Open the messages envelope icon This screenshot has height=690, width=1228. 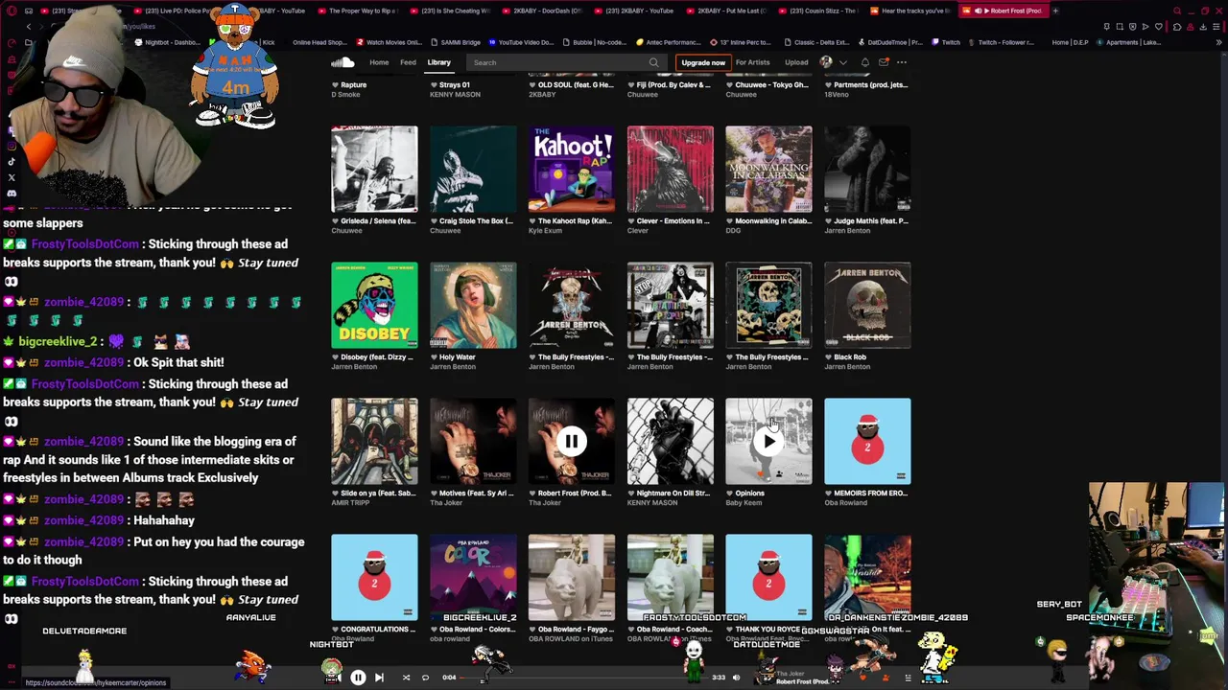[x=884, y=62]
